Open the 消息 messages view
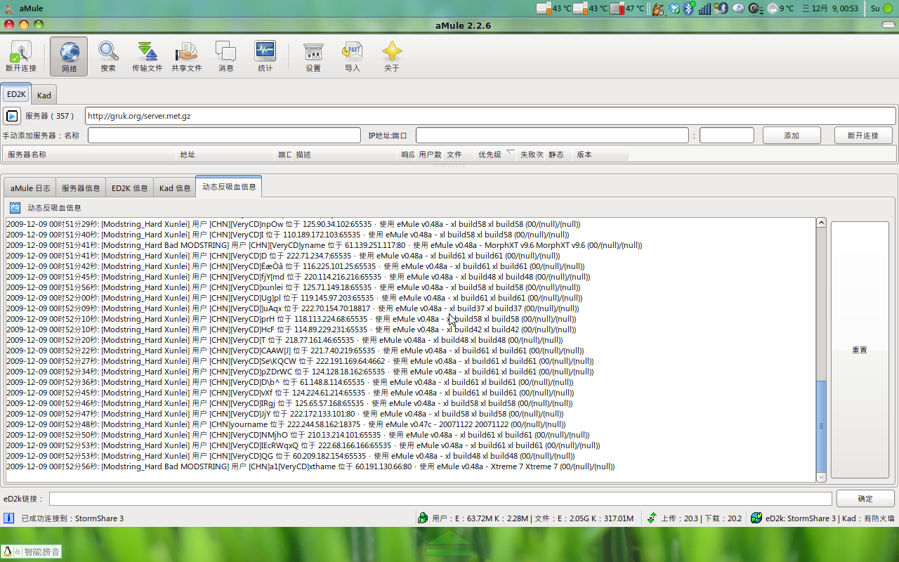Screen dimensions: 899x562 coord(226,57)
